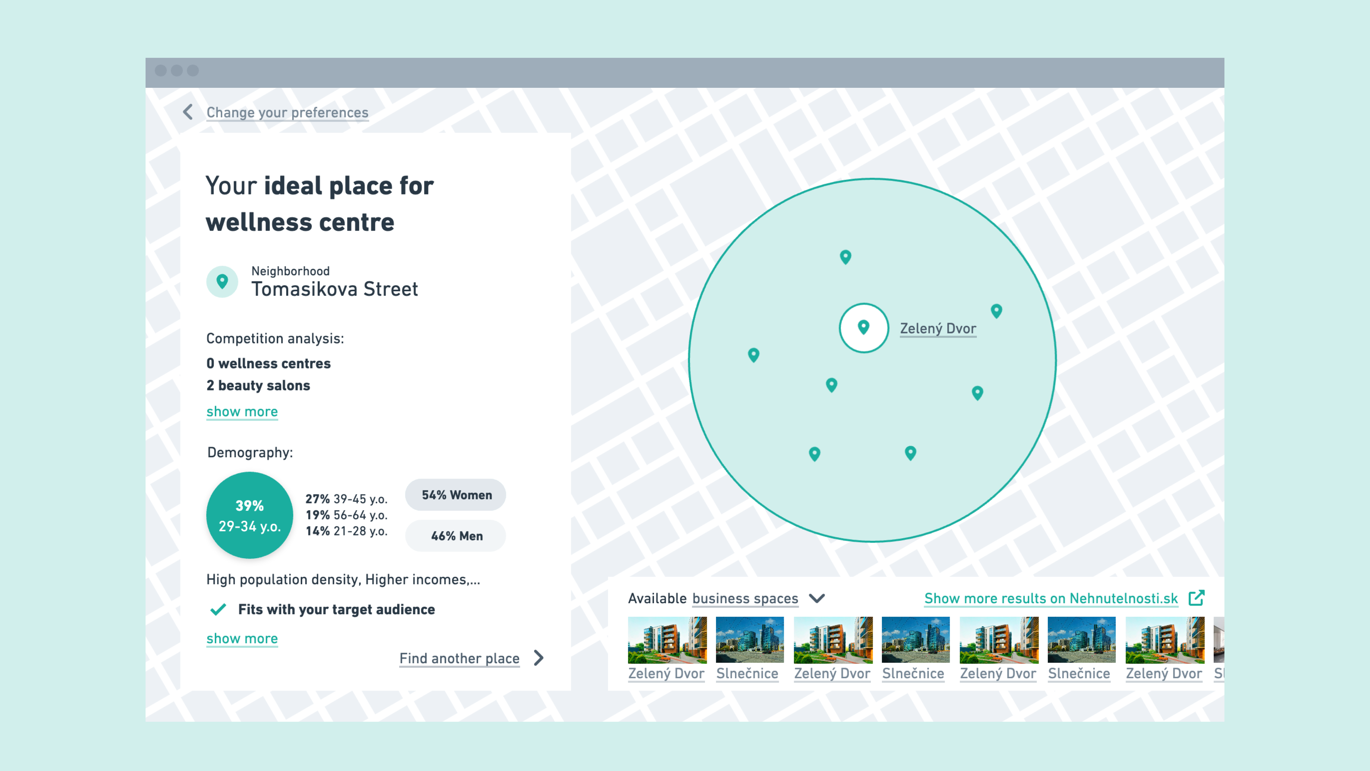Expand competition analysis with show more

coord(242,411)
